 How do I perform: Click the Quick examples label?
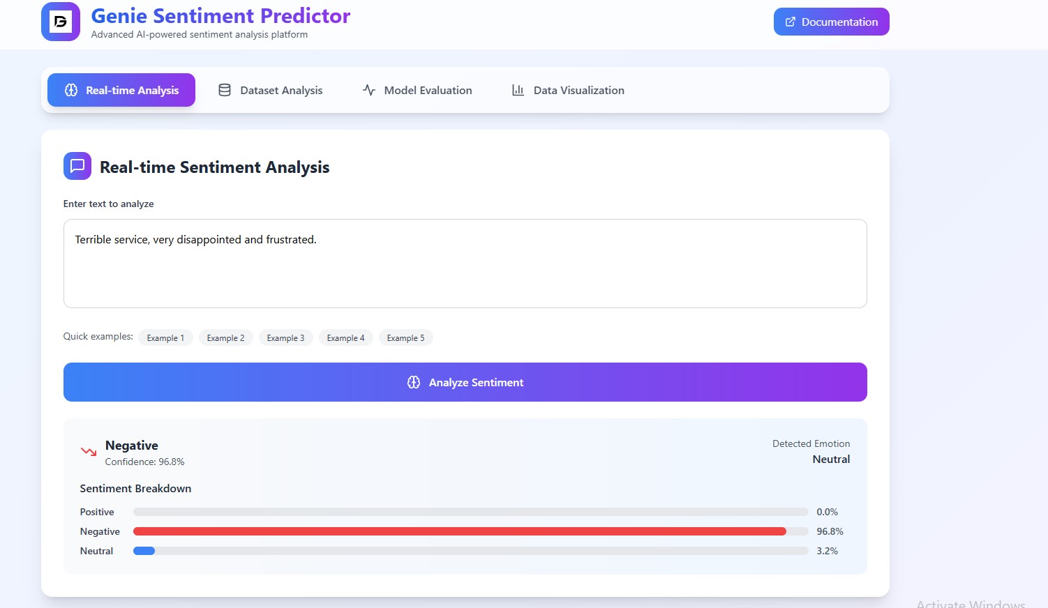tap(98, 336)
